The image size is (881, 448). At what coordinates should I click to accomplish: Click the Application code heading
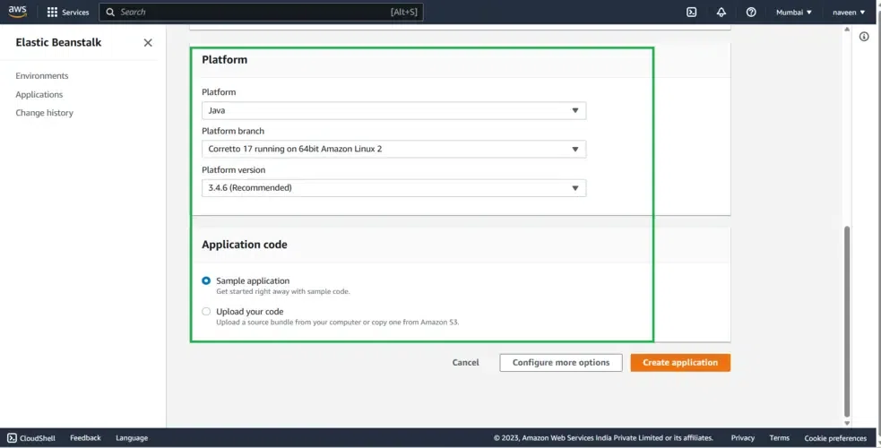(245, 245)
